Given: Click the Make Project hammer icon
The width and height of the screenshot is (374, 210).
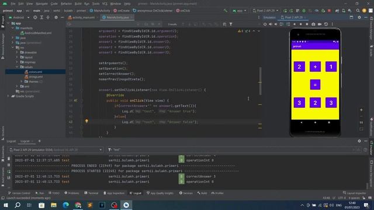Looking at the screenshot, I should point(226,10).
